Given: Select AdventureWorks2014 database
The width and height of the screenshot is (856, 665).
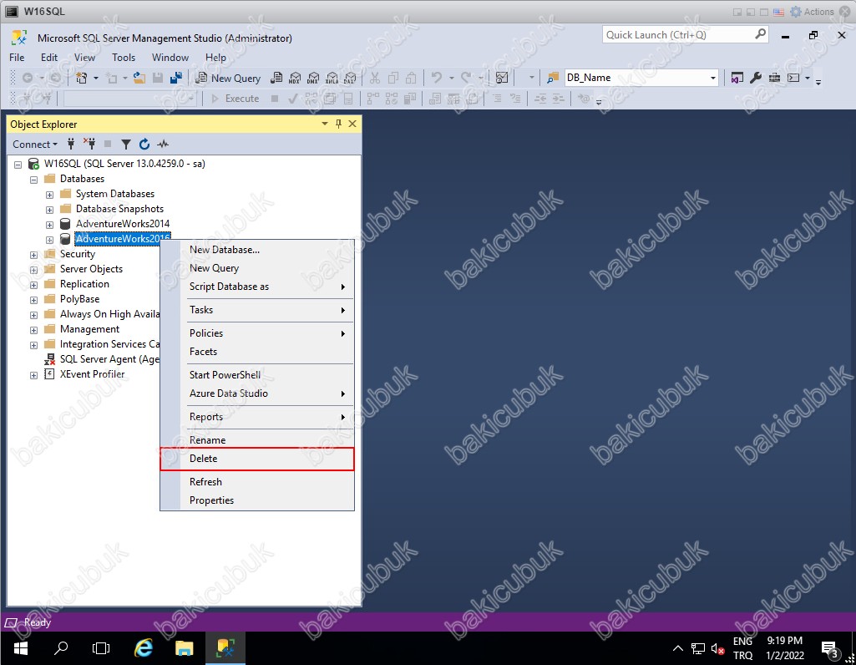Looking at the screenshot, I should point(122,224).
